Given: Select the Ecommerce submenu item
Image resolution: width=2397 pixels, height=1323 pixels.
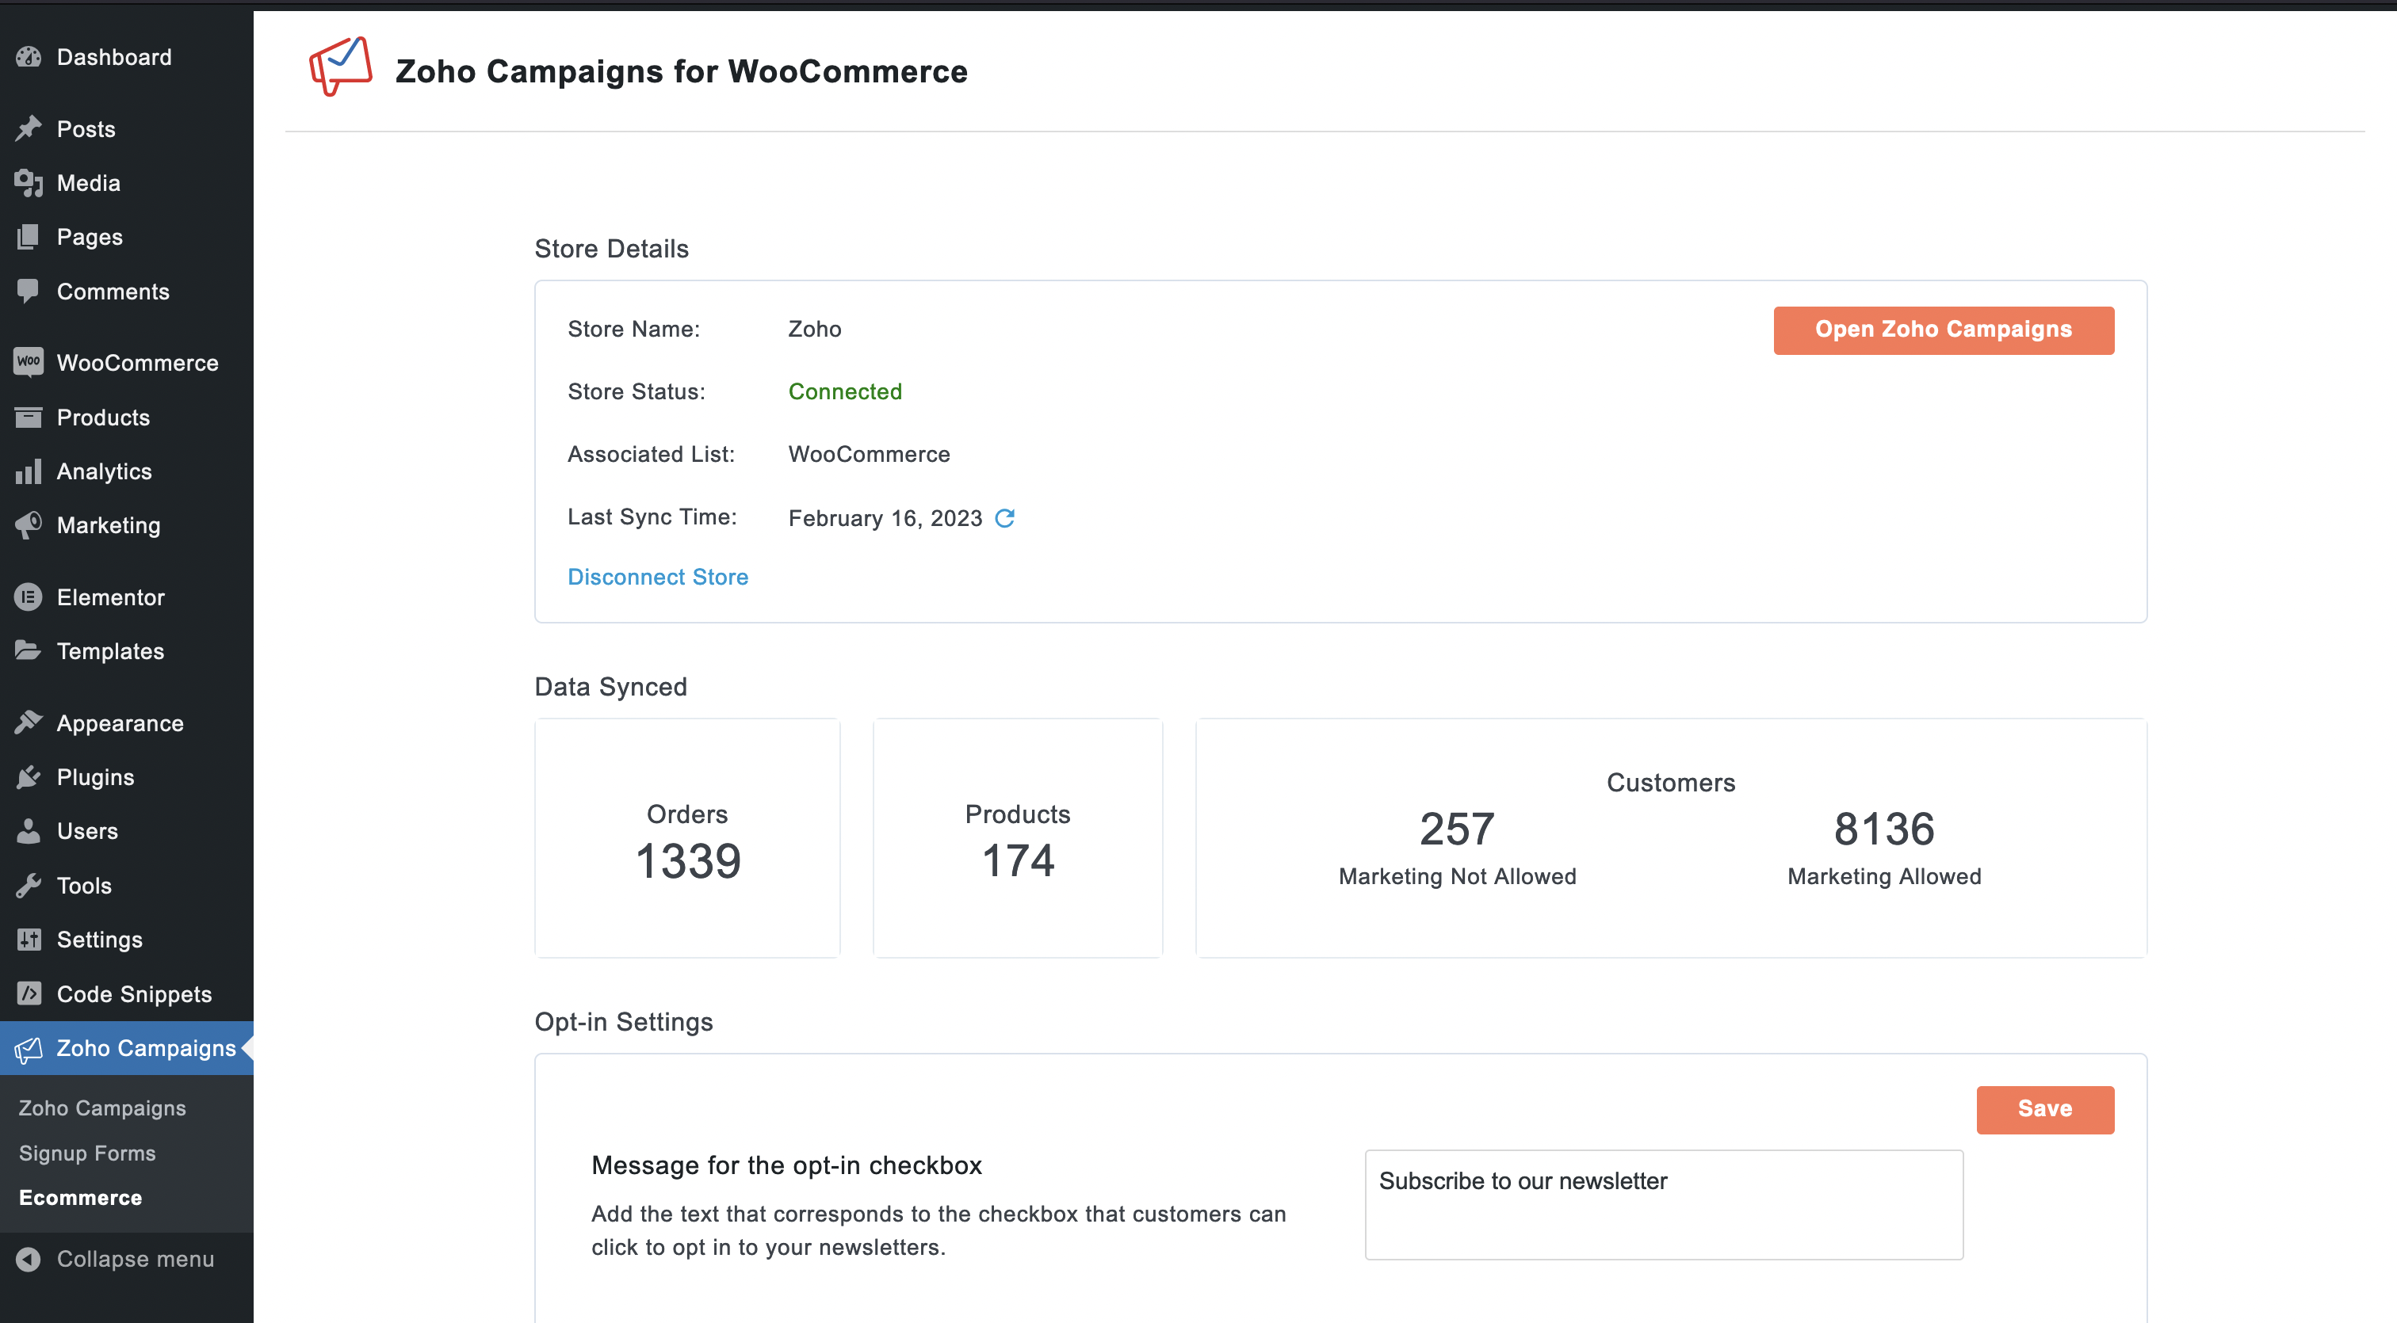Looking at the screenshot, I should [x=81, y=1198].
